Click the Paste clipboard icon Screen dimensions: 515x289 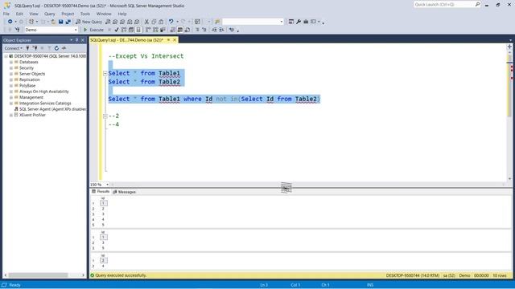coord(161,22)
